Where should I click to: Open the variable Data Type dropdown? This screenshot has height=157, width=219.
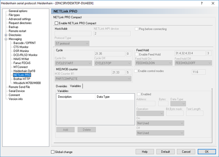coord(178,104)
